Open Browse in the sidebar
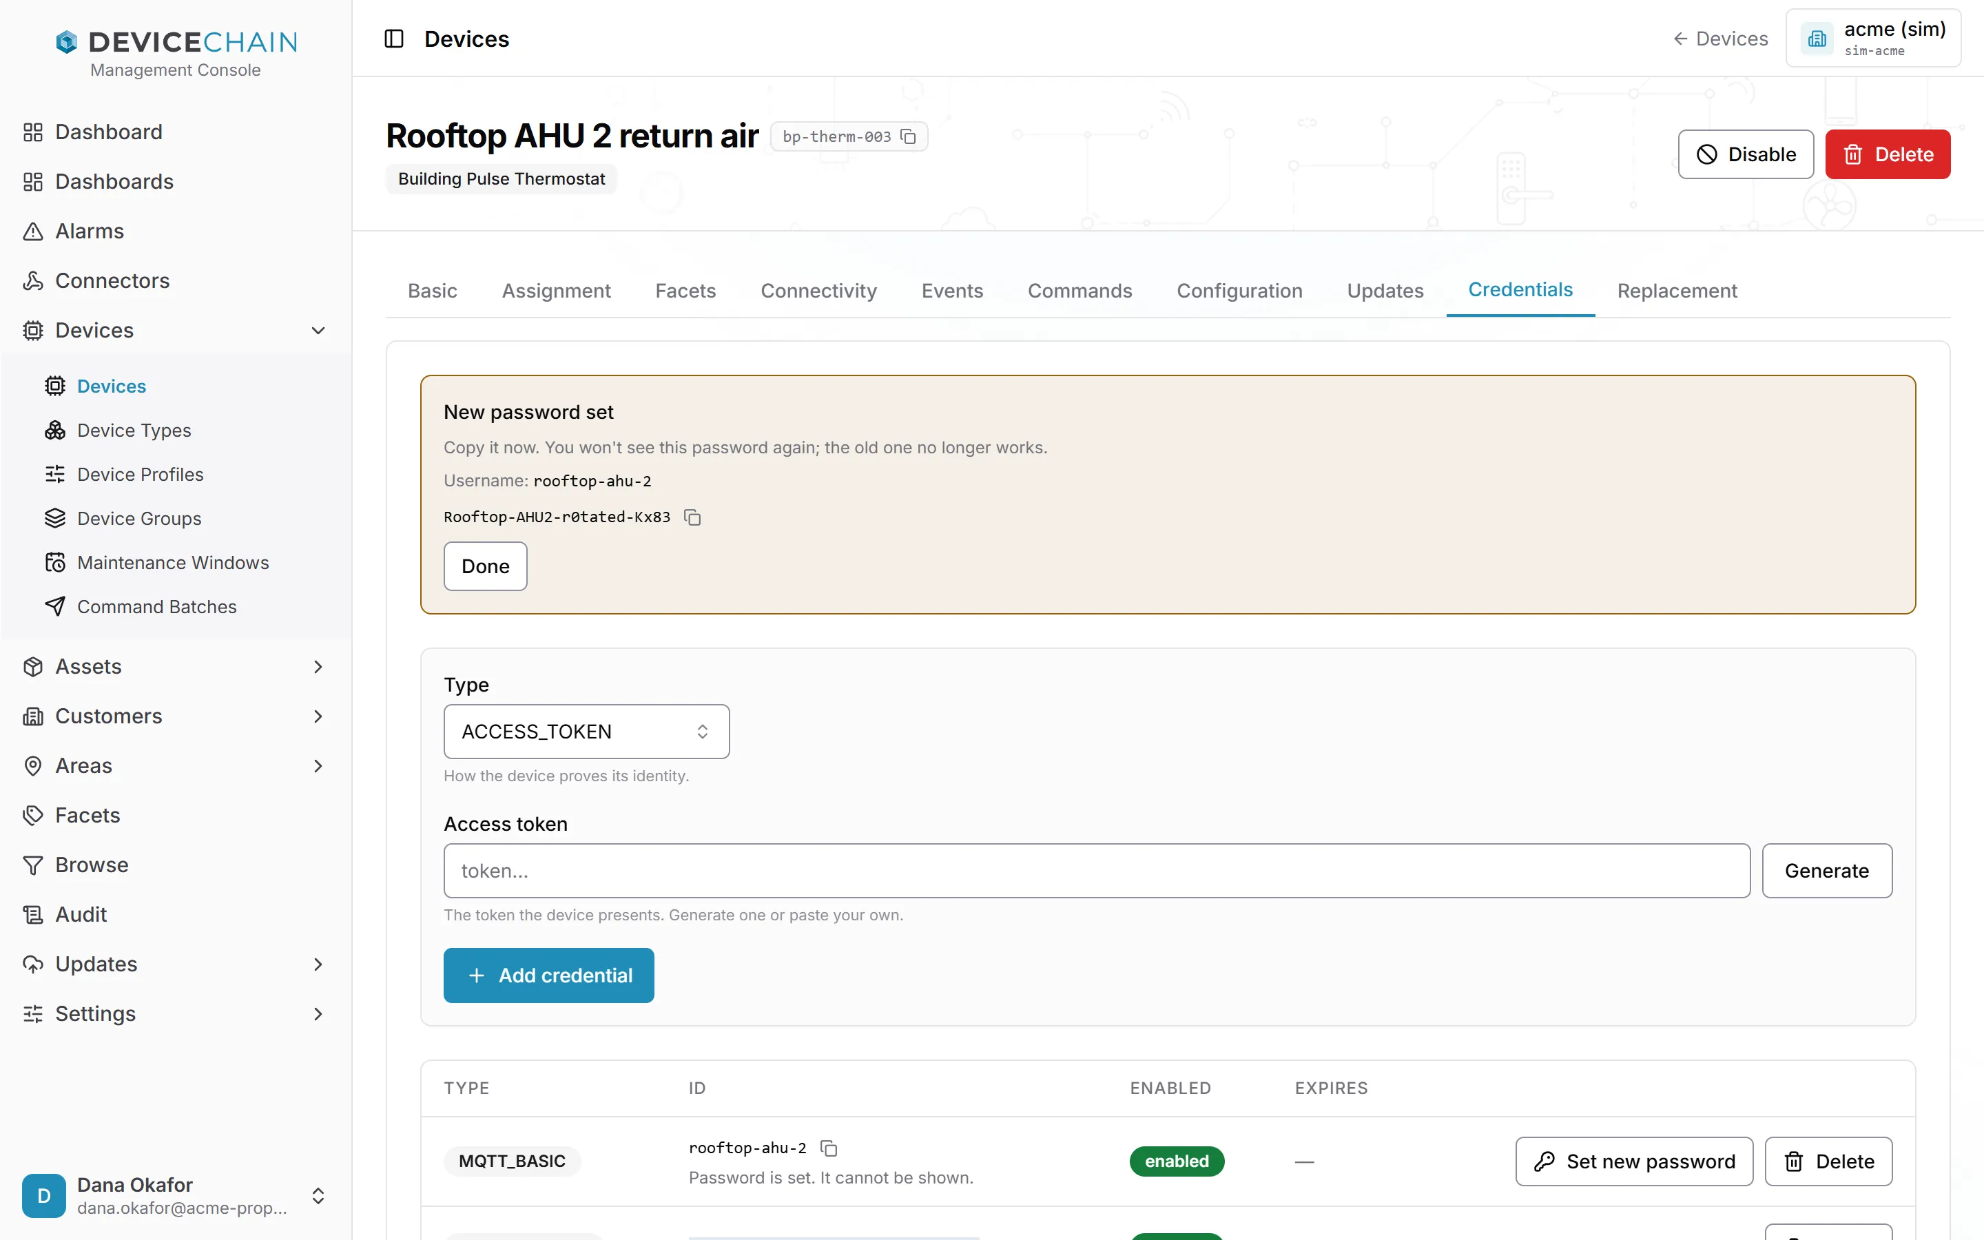The width and height of the screenshot is (1984, 1240). click(x=92, y=865)
